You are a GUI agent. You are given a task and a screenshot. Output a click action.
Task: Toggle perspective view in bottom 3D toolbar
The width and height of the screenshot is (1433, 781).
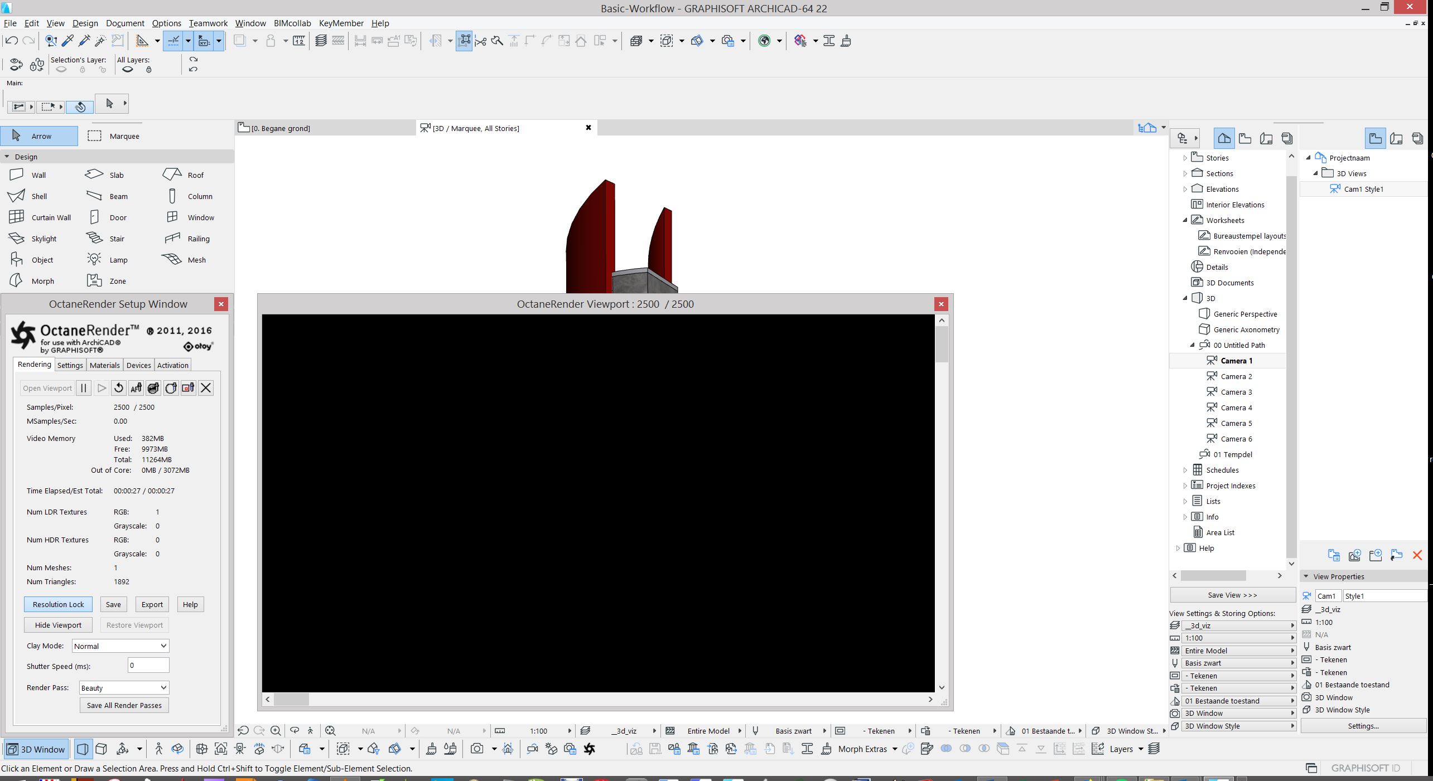click(83, 749)
